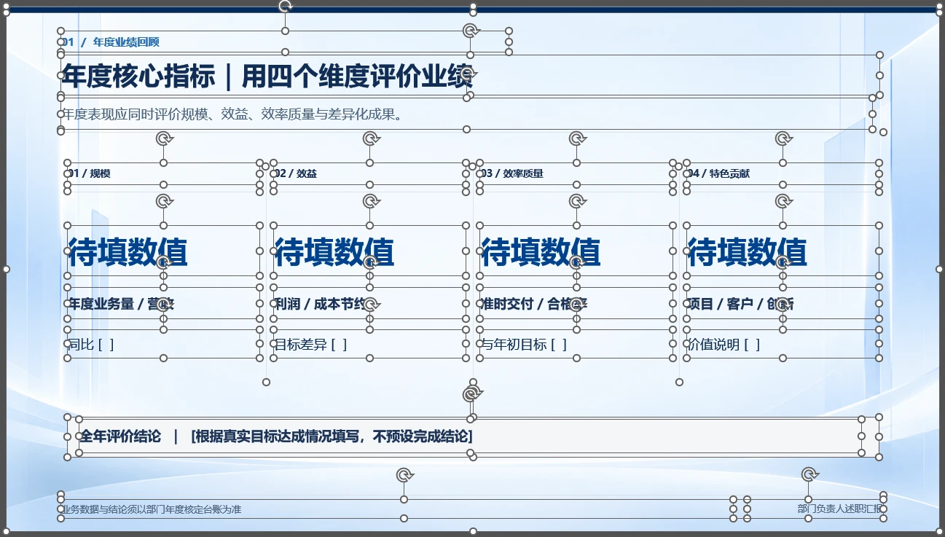Select the "年度业务量 / 营收" metric text
Viewport: 945px width, 537px height.
(121, 304)
